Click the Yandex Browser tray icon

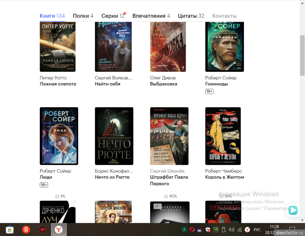(x=247, y=230)
